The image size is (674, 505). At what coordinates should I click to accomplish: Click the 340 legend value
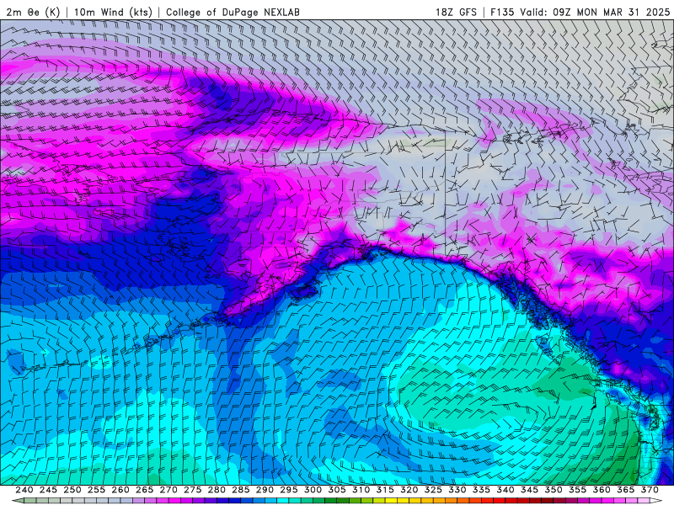(505, 490)
